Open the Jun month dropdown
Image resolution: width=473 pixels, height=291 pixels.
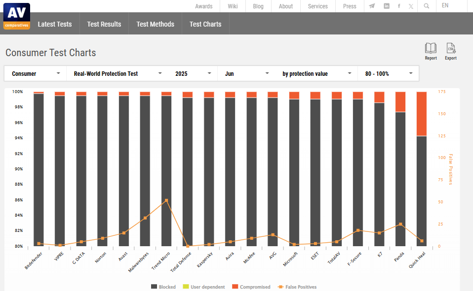pyautogui.click(x=246, y=74)
